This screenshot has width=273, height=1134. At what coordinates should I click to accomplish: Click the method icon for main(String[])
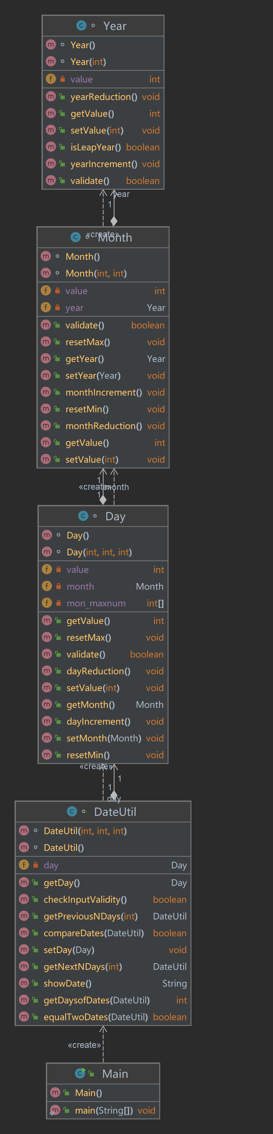55,1110
